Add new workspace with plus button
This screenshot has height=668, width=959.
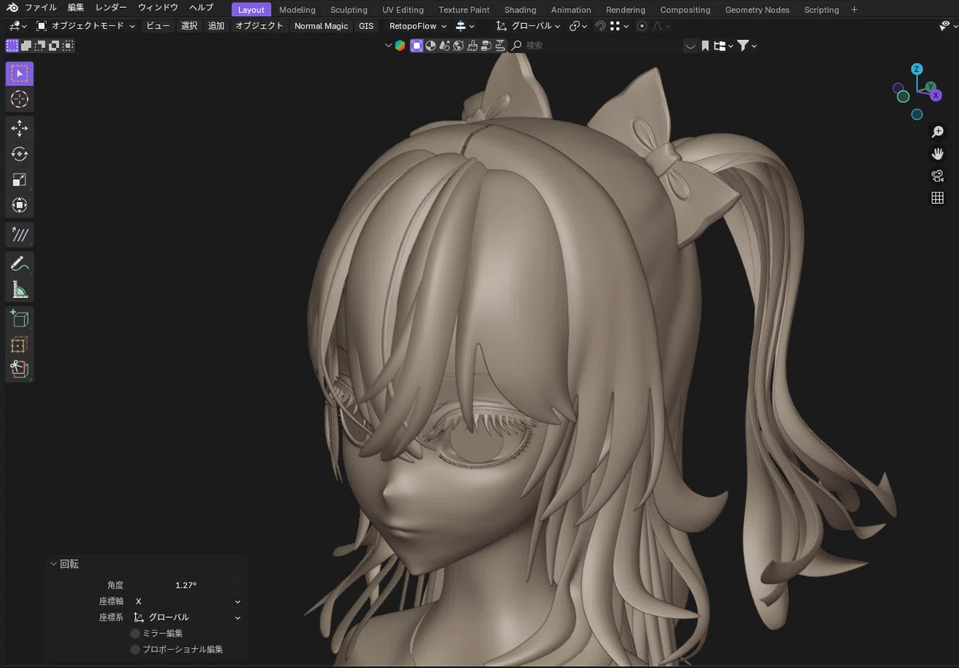(x=854, y=10)
